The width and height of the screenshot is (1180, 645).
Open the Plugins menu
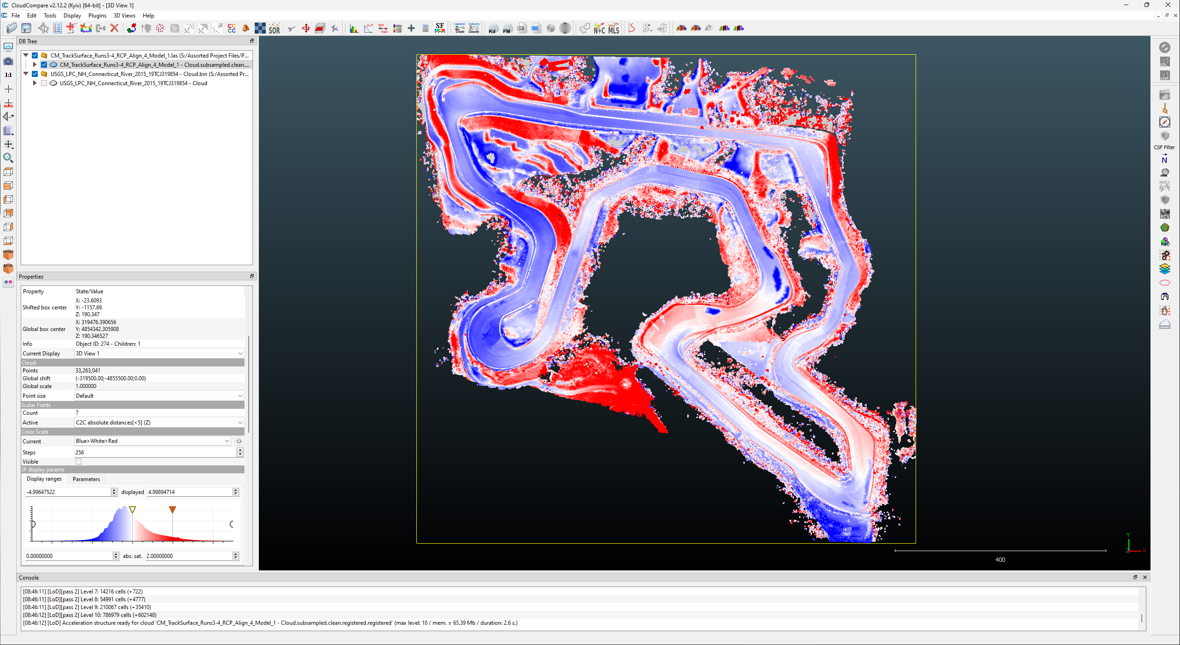pyautogui.click(x=97, y=16)
